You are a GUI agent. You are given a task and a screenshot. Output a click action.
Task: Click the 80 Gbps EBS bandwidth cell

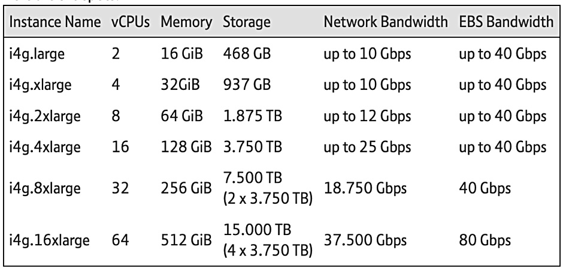click(485, 240)
